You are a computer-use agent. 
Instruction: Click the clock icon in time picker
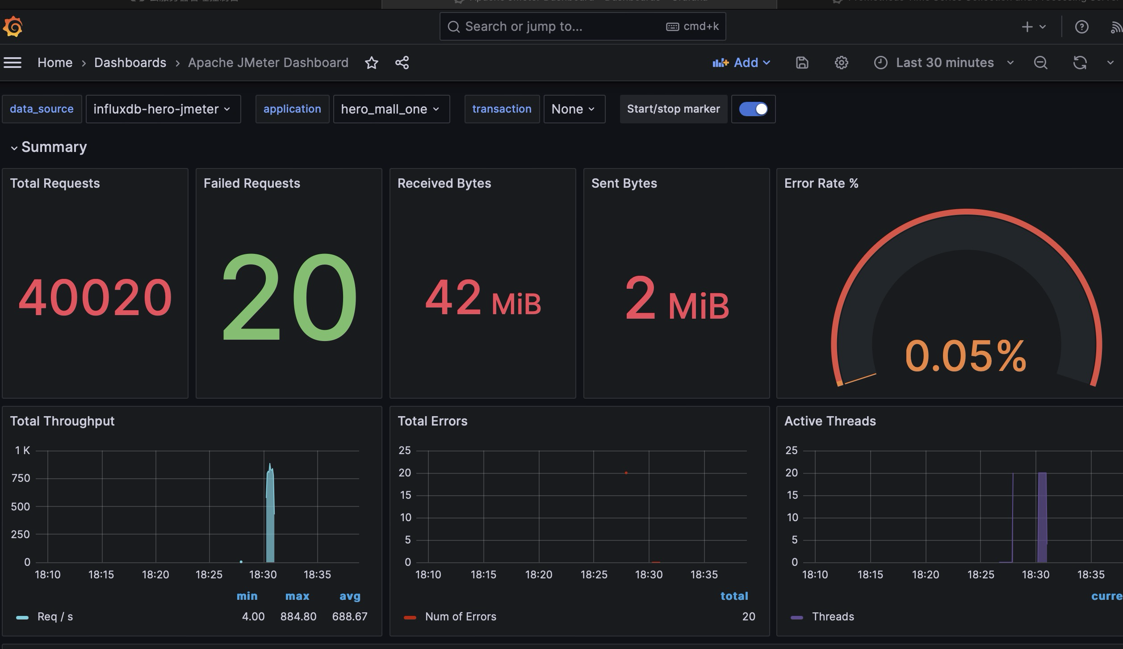pyautogui.click(x=880, y=63)
